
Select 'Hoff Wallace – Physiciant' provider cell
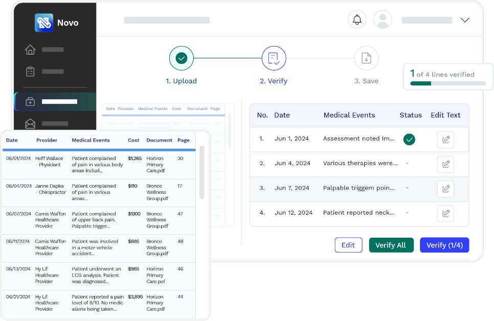tap(49, 162)
